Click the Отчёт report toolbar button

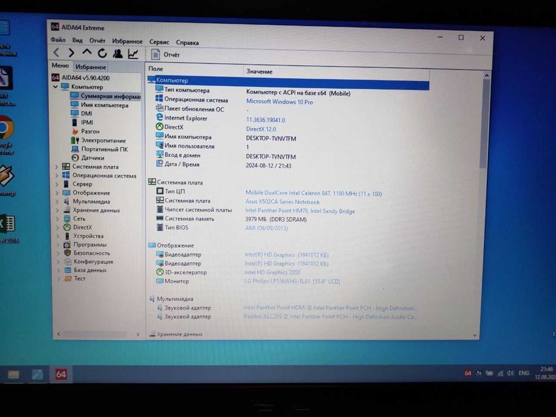point(165,55)
